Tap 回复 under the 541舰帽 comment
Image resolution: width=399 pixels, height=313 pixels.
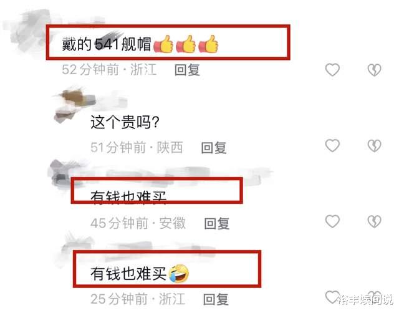pyautogui.click(x=187, y=70)
